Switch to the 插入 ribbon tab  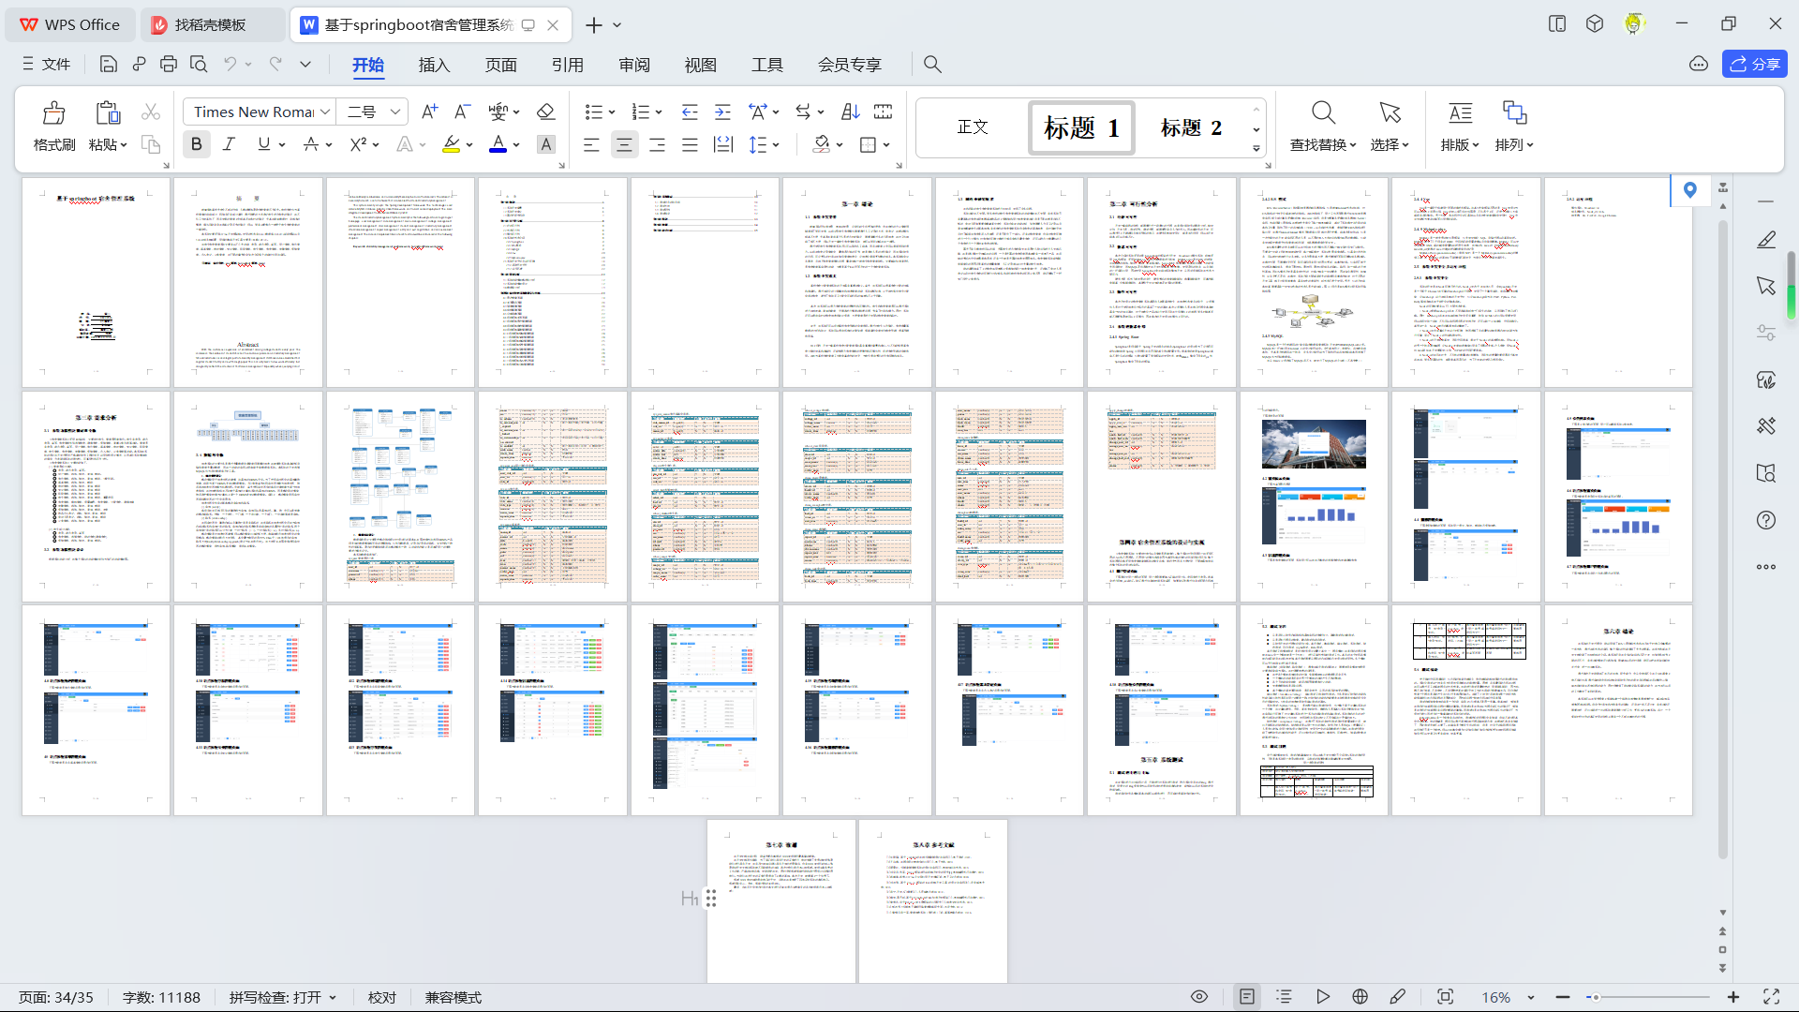(x=434, y=65)
